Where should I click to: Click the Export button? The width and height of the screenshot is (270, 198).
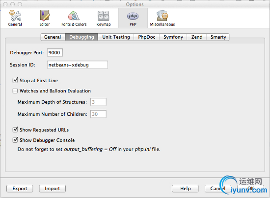(20, 189)
